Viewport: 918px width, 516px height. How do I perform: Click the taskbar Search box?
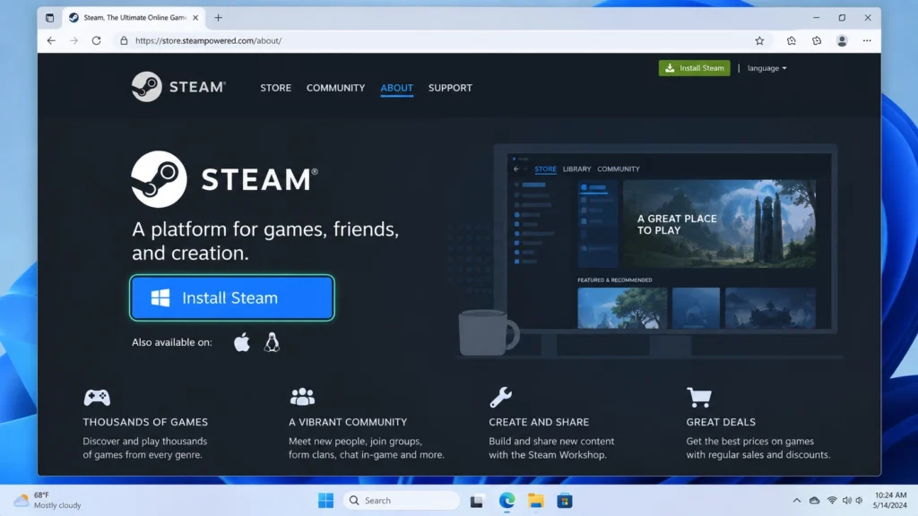[402, 501]
